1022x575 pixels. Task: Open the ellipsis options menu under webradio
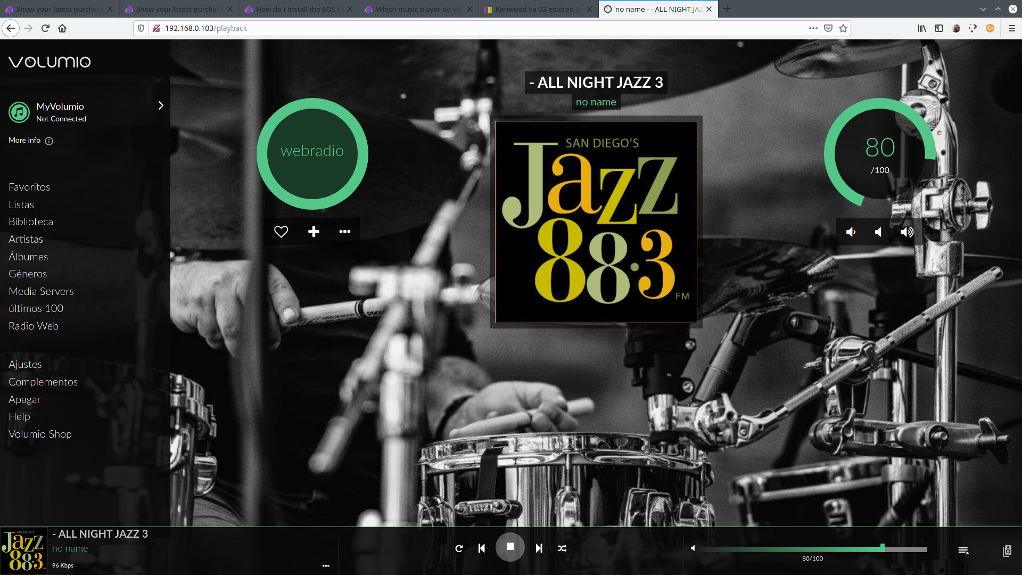click(345, 231)
